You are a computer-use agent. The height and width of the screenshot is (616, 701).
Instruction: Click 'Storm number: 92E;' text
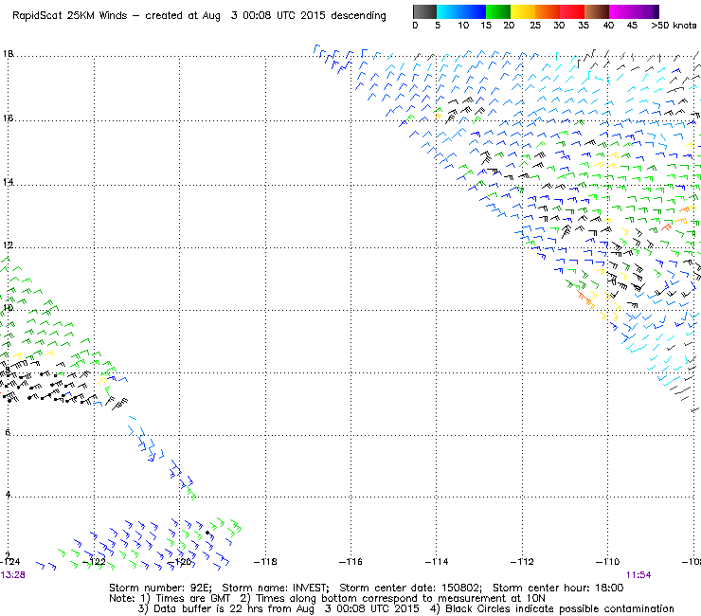click(x=160, y=588)
